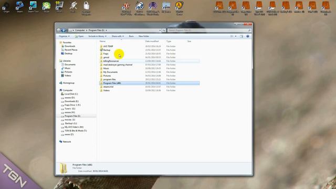336x189 pixels.
Task: Open Explorer help icon
Action: (x=248, y=36)
